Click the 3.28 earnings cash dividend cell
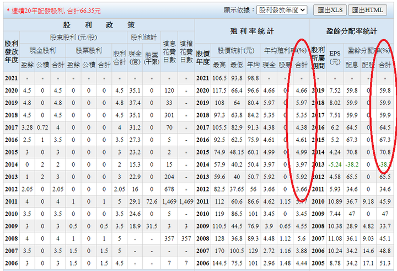397x271 pixels. (x=27, y=127)
